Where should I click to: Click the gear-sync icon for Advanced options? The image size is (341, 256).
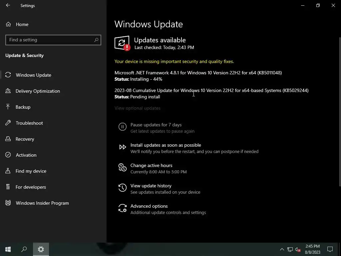[x=123, y=208]
